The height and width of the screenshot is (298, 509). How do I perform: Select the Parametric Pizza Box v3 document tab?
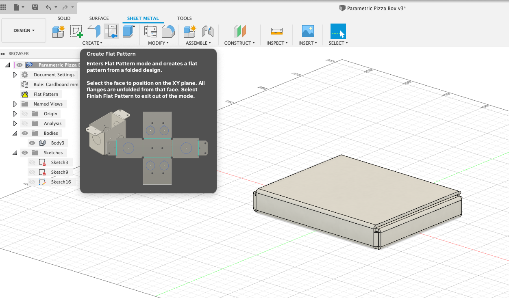372,8
